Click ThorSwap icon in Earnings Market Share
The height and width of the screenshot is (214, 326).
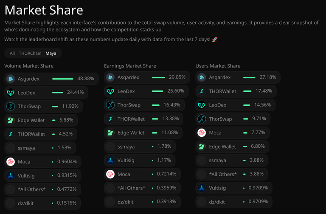(x=110, y=105)
